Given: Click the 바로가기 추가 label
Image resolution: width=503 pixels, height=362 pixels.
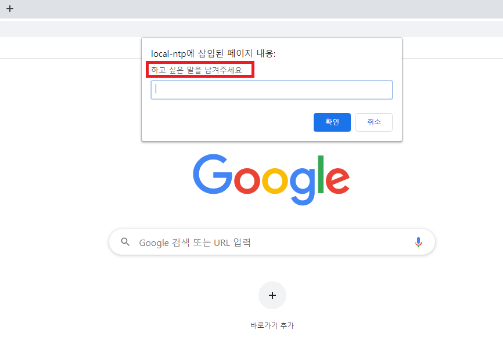Looking at the screenshot, I should pyautogui.click(x=272, y=325).
